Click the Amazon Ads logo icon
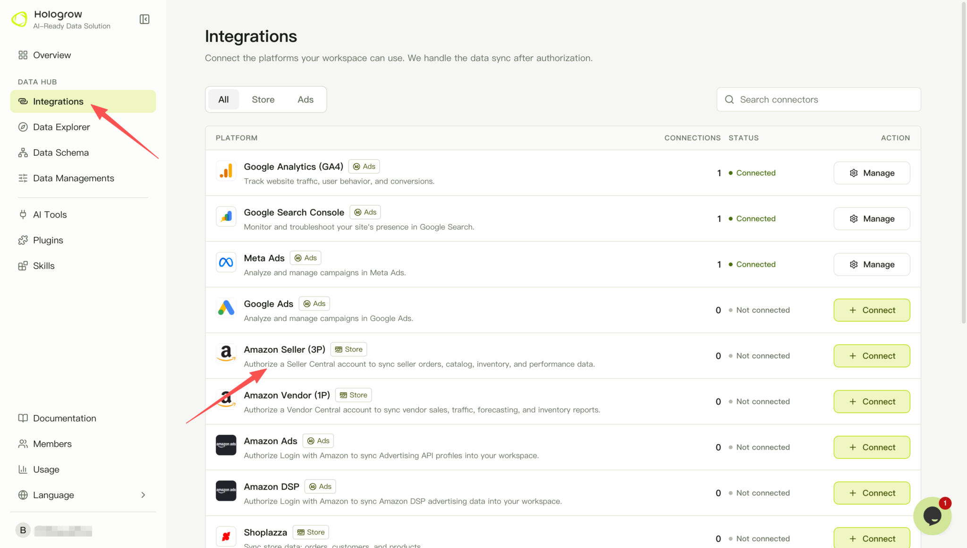The width and height of the screenshot is (967, 548). coord(226,445)
